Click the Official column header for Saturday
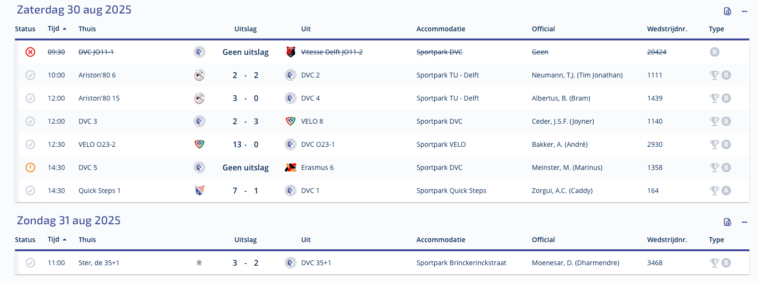 (x=543, y=29)
